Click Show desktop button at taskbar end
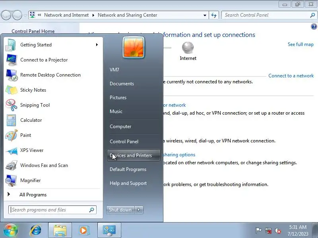Viewport: 318px width, 238px height. pos(316,230)
